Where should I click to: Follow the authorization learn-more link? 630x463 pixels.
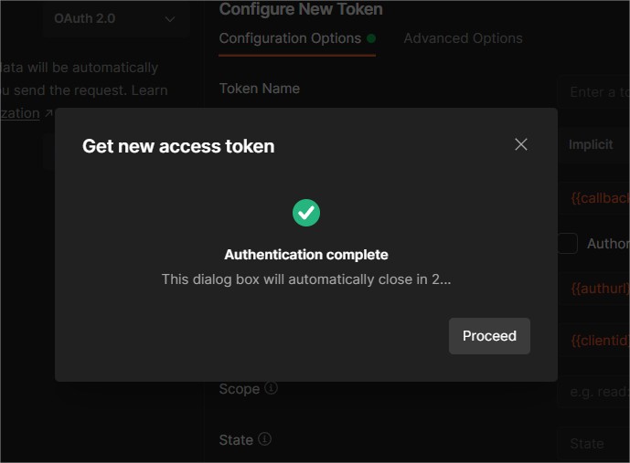(20, 113)
